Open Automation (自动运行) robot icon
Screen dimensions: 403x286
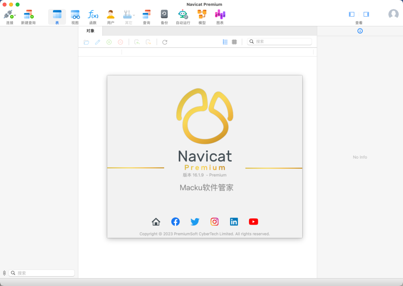(183, 14)
